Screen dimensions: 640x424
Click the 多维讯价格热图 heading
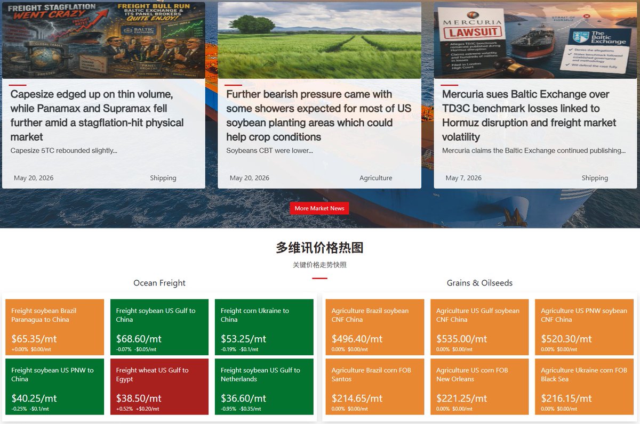click(319, 248)
